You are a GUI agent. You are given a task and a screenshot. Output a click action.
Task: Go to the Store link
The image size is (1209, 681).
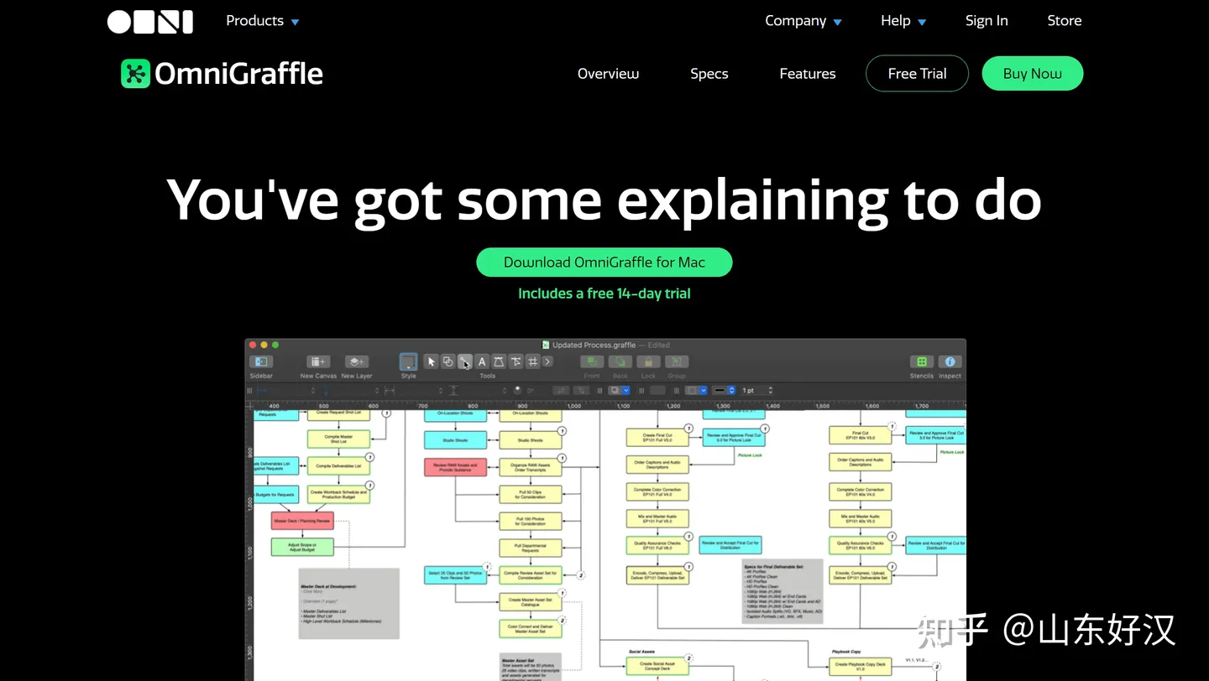click(x=1065, y=21)
